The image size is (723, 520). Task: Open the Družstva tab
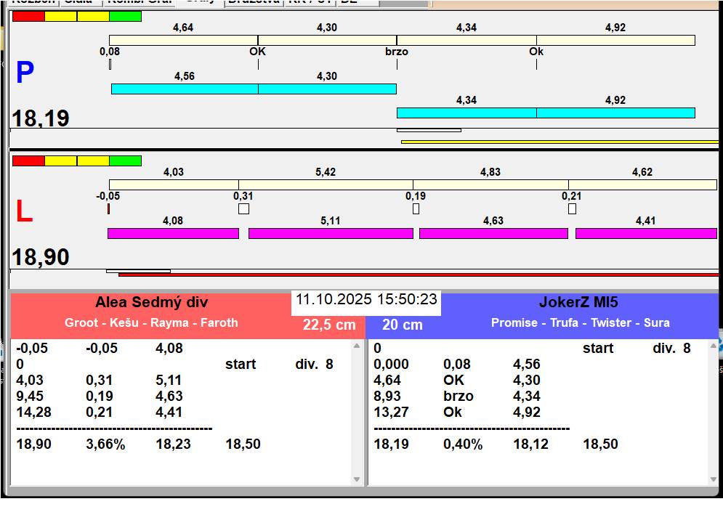[x=254, y=2]
